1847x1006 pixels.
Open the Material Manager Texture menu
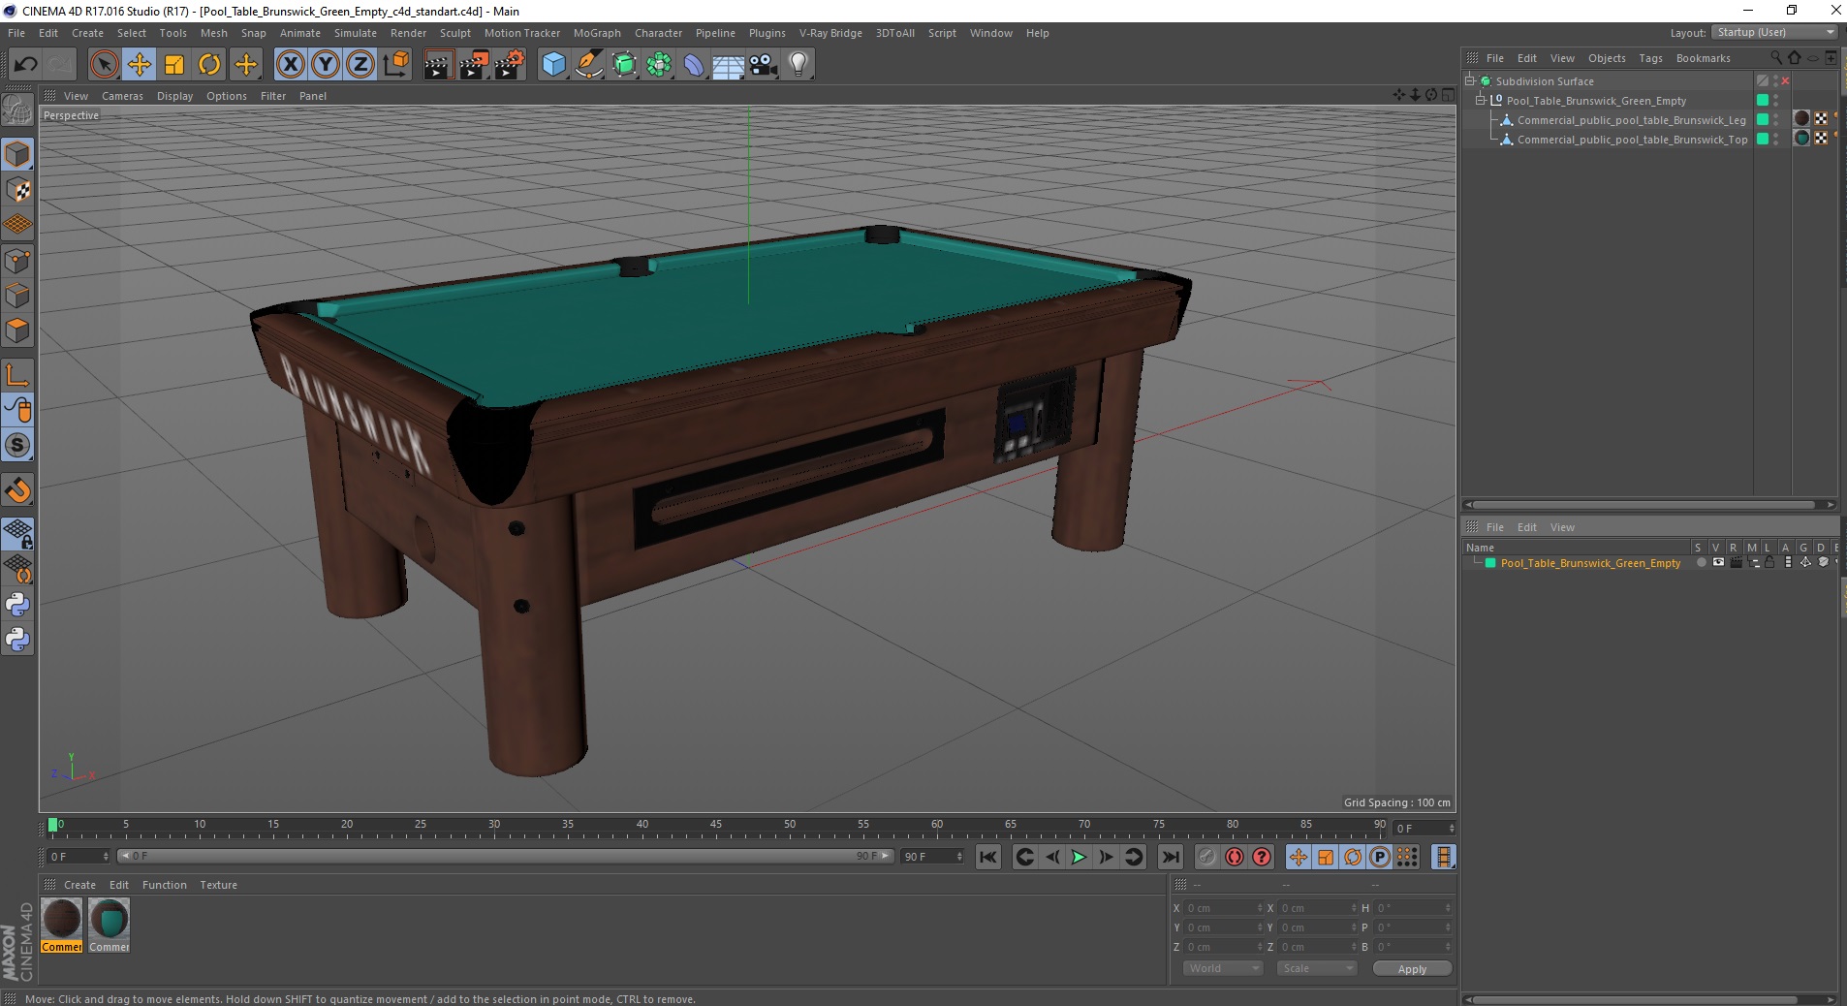pos(218,885)
